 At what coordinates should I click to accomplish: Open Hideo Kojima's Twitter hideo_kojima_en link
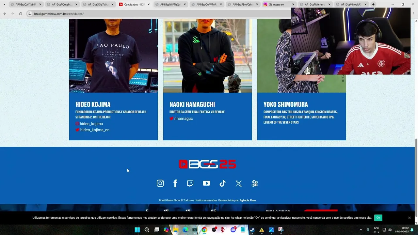[x=92, y=130]
